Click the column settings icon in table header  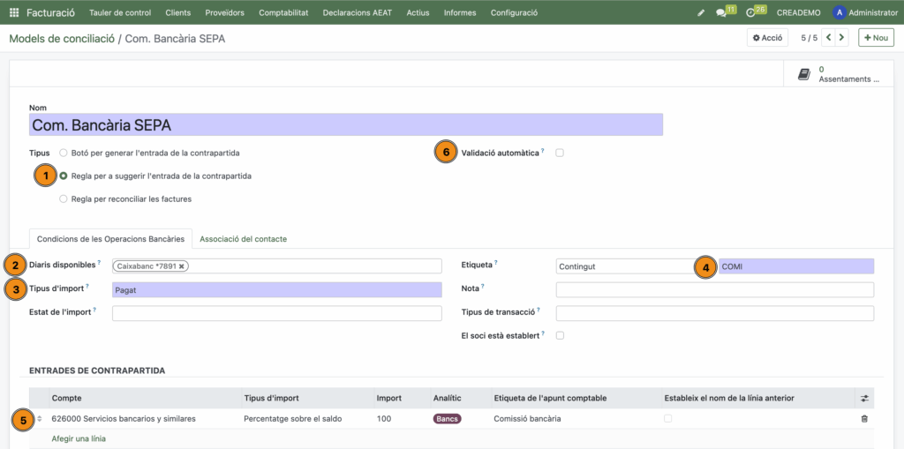[x=864, y=399]
